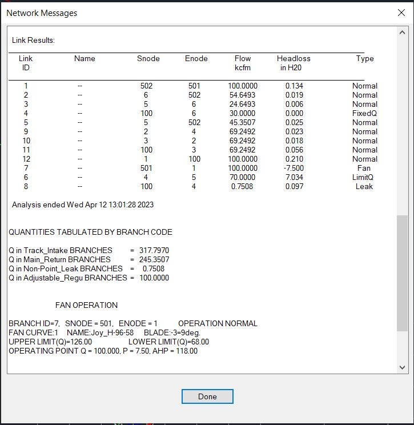Click the BLADE:-3=9deg. text

[x=172, y=332]
